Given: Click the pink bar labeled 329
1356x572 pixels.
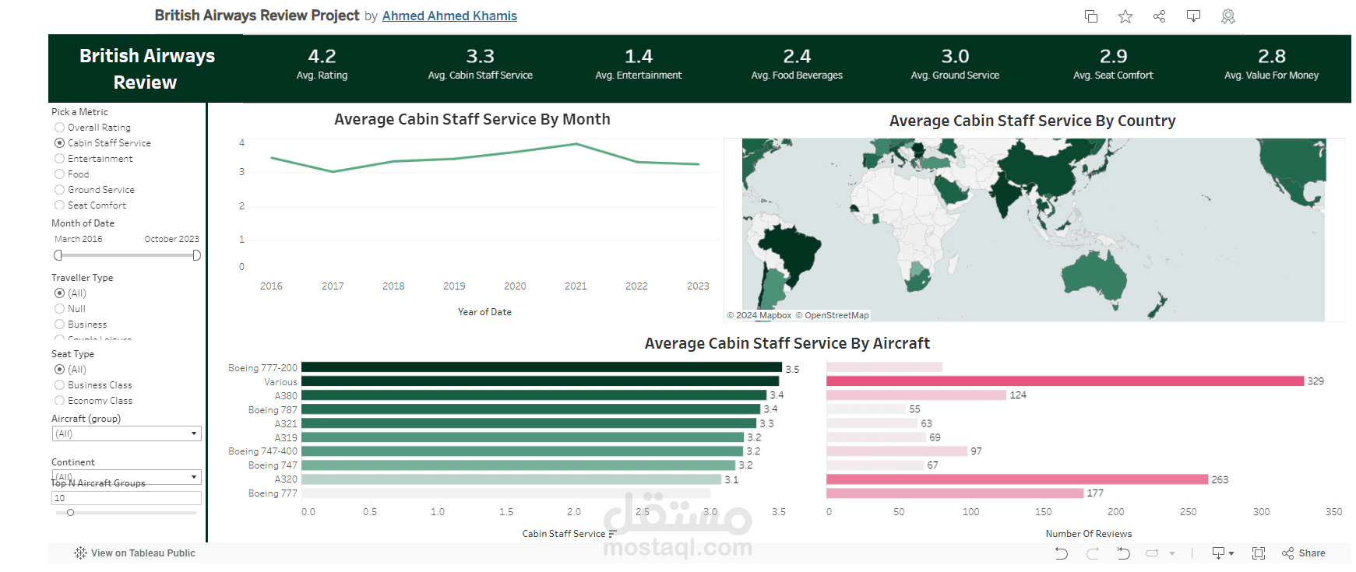Looking at the screenshot, I should (x=1065, y=381).
